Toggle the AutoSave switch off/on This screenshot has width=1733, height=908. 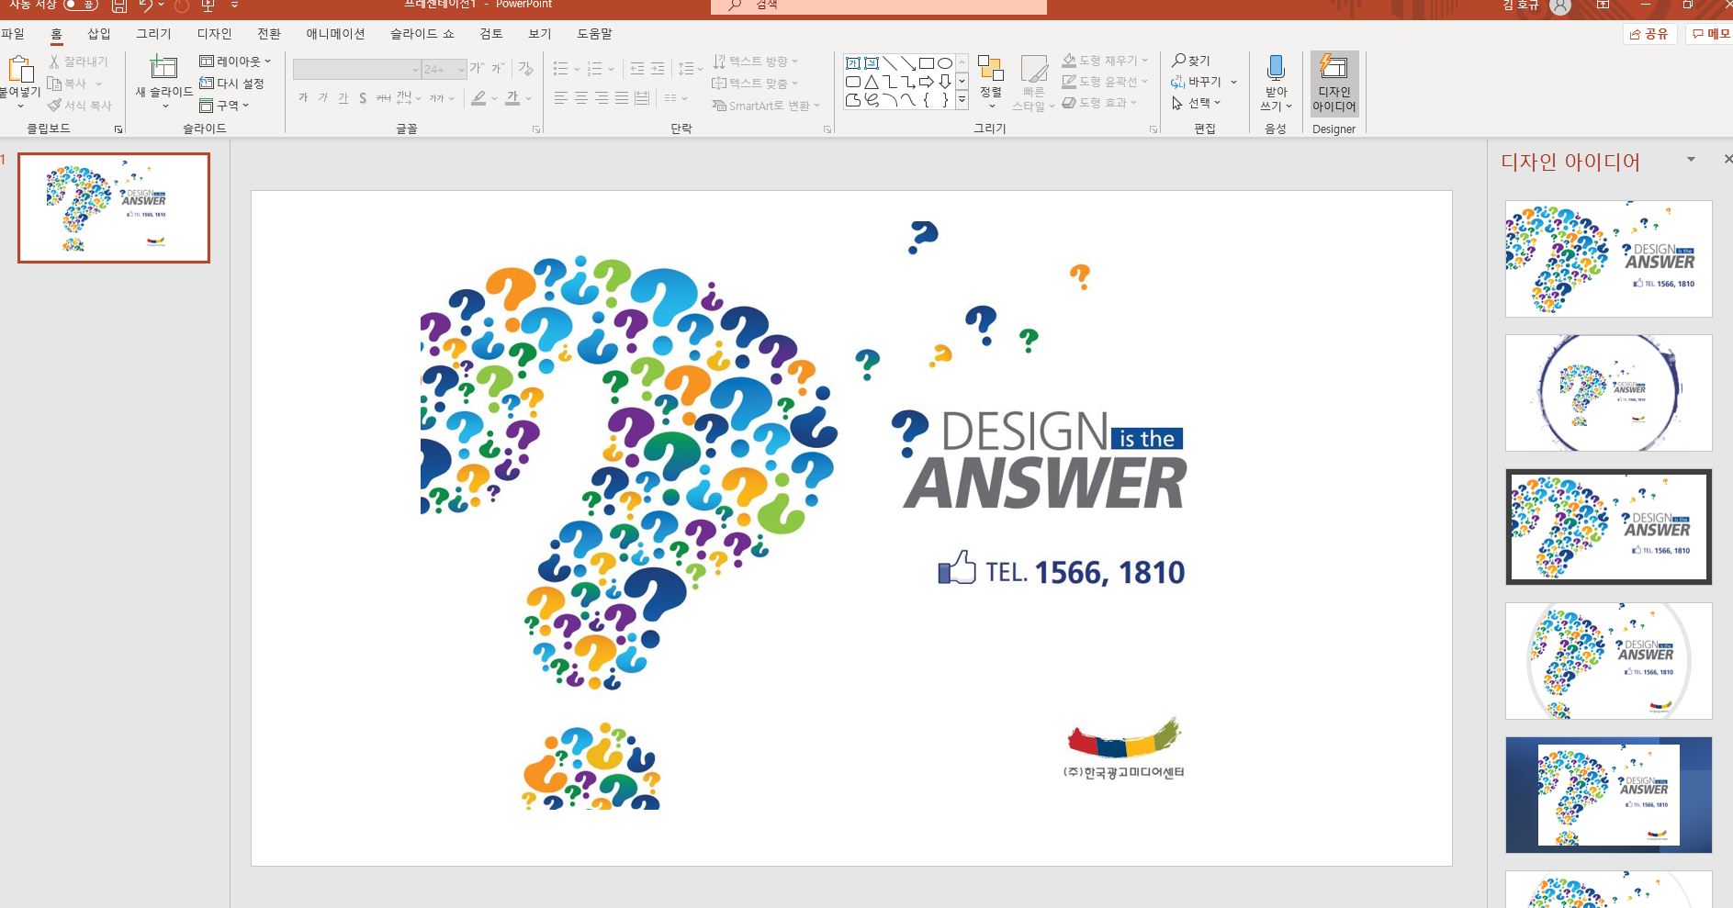pyautogui.click(x=81, y=5)
